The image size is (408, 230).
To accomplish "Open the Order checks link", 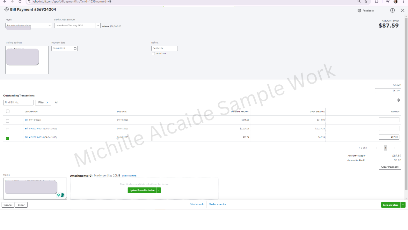I will [217, 204].
